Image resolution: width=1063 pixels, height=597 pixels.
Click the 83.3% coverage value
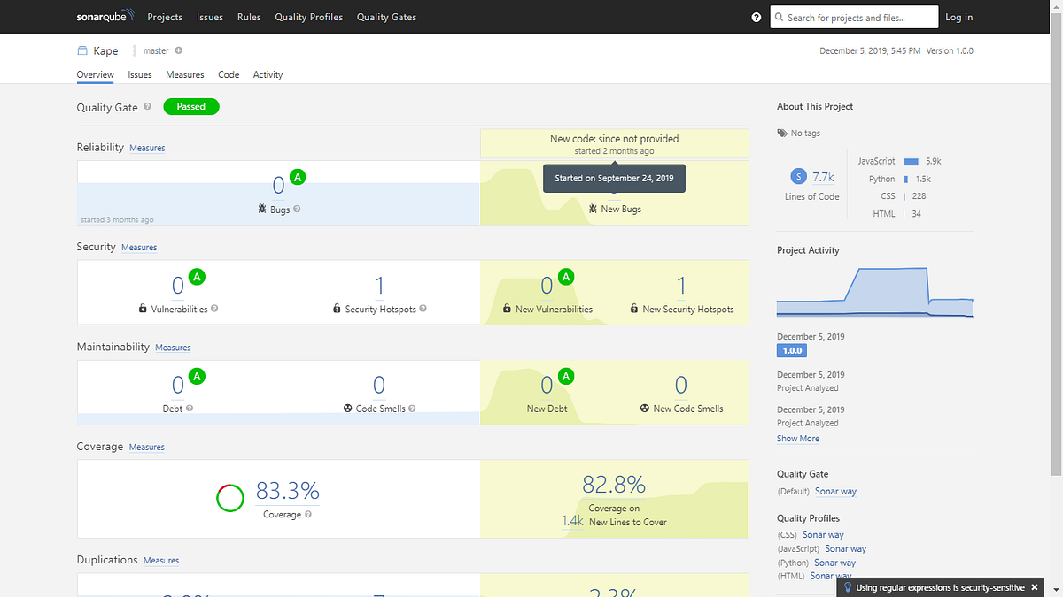tap(288, 490)
